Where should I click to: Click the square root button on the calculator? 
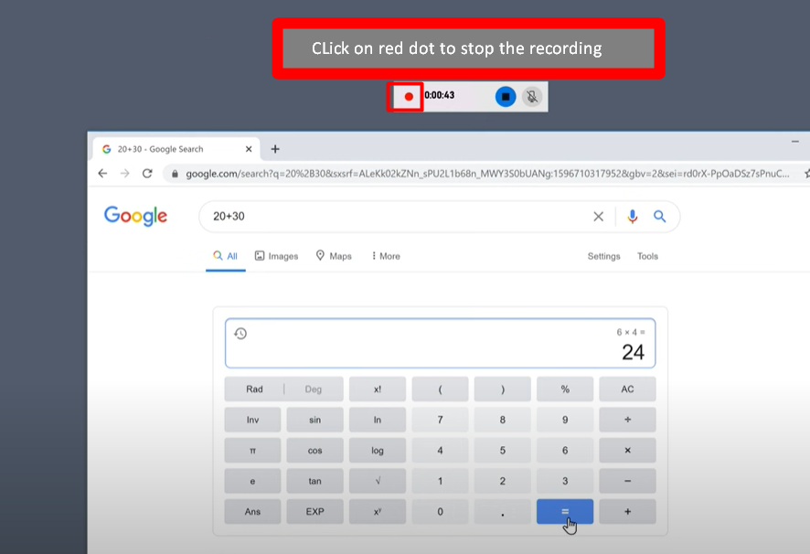click(377, 480)
